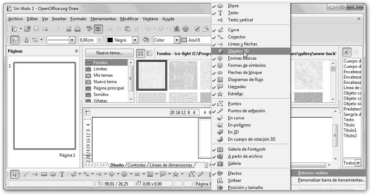Select the straight Line tool
Image resolution: width=371 pixels, height=195 pixels.
pos(26,174)
